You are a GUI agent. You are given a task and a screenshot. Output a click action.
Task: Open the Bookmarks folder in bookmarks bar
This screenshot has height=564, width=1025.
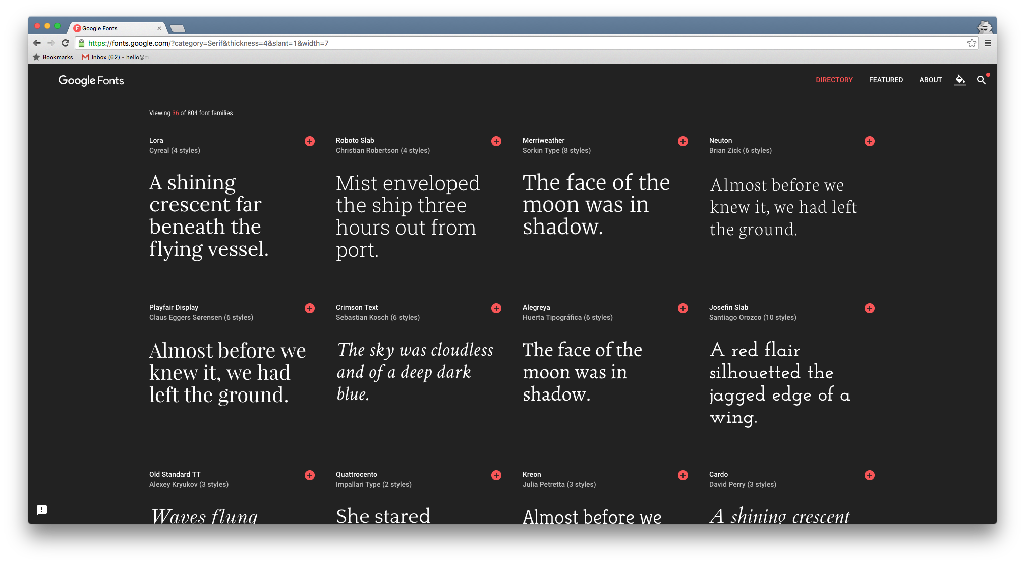[x=53, y=57]
